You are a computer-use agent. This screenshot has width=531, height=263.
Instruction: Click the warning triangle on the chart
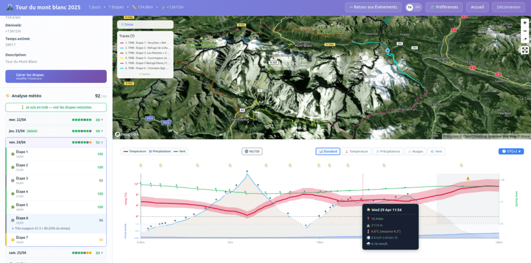click(468, 179)
